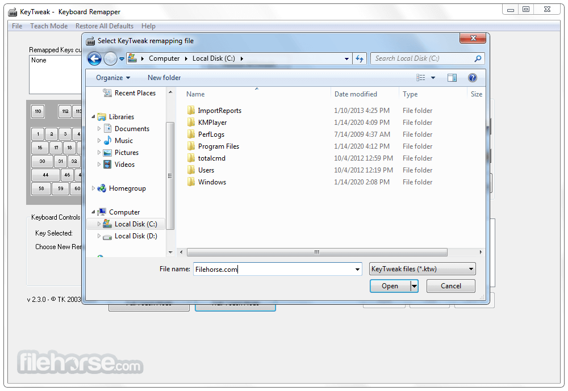The height and width of the screenshot is (391, 568).
Task: Click the horizontal scrollbar right arrow
Action: [x=481, y=252]
